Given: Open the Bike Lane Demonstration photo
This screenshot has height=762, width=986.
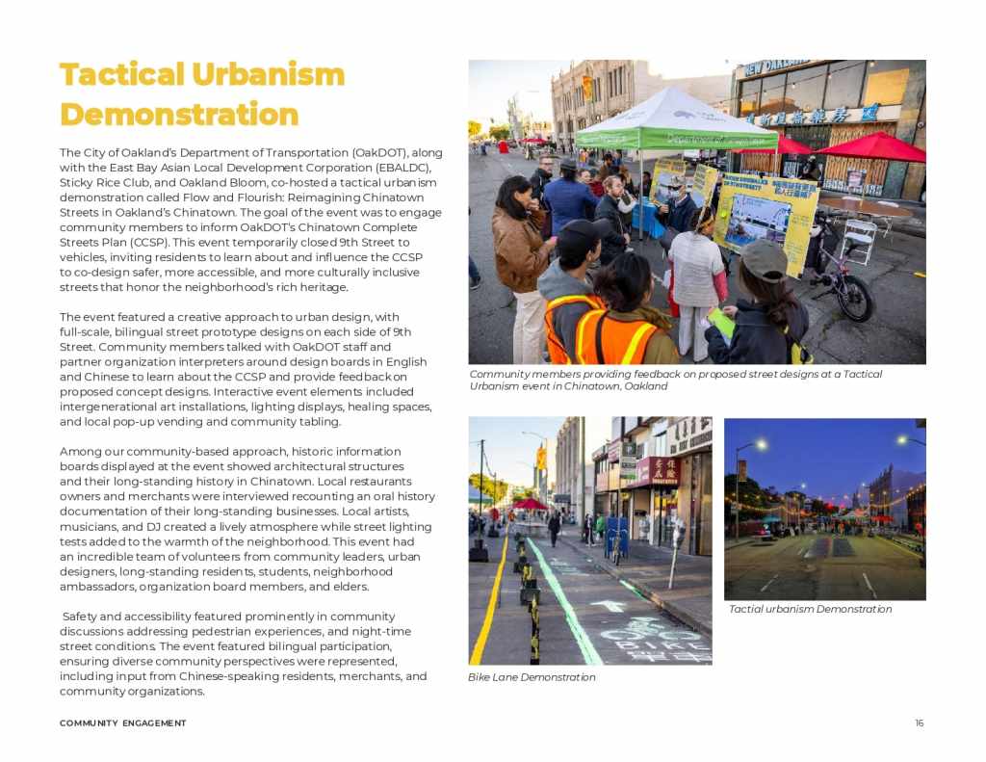Looking at the screenshot, I should (589, 539).
